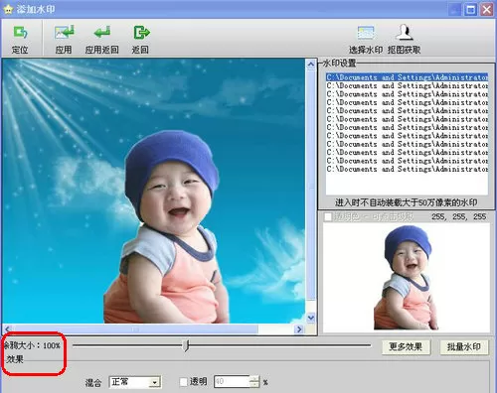Image resolution: width=497 pixels, height=393 pixels.
Task: Click the star icon in the title bar
Action: pyautogui.click(x=8, y=9)
